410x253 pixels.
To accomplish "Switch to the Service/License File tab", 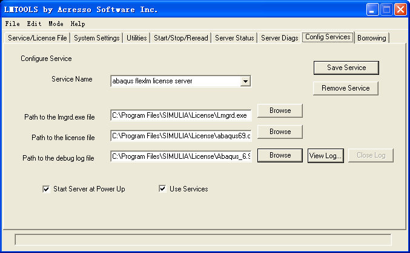I will tap(38, 38).
